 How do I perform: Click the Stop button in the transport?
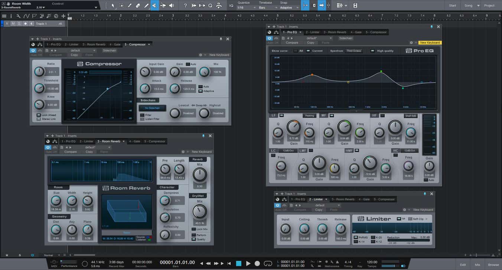[239, 263]
